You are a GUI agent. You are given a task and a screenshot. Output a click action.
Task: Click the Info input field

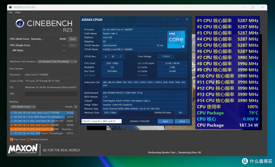coord(51,94)
